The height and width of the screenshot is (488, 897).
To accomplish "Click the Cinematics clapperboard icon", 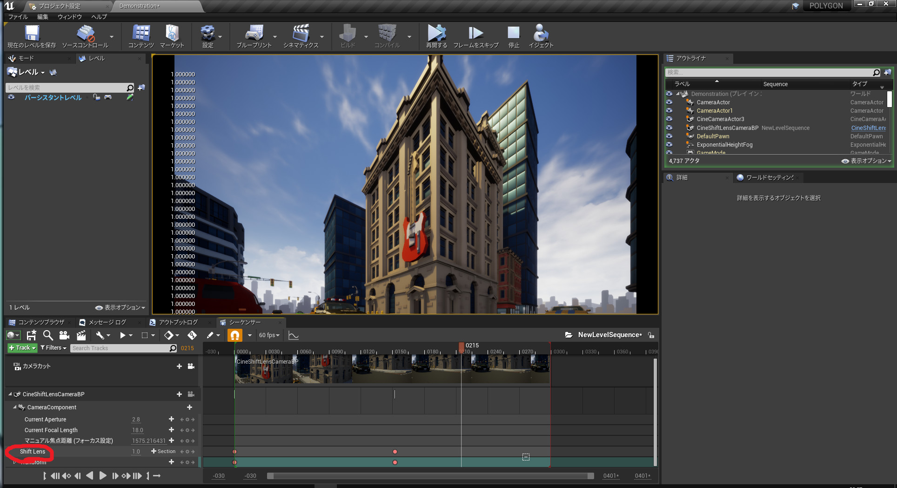I will [x=301, y=34].
